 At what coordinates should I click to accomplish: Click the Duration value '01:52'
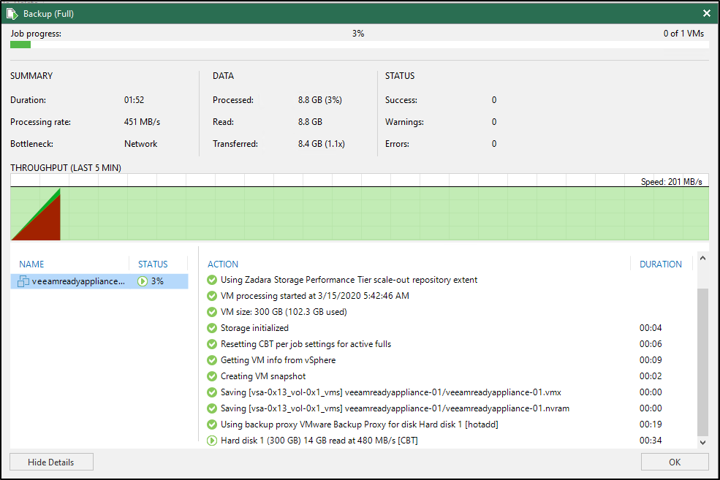[134, 100]
